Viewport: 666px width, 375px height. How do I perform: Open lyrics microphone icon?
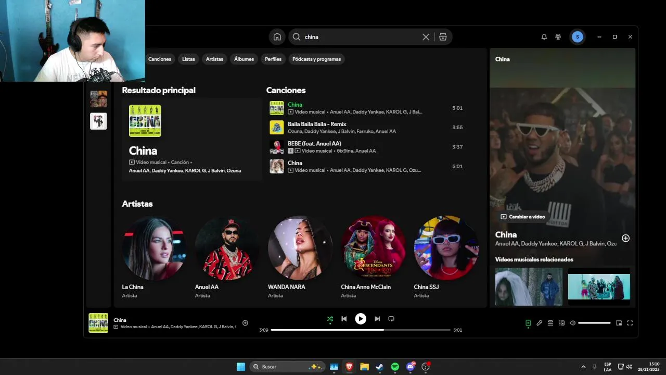540,323
